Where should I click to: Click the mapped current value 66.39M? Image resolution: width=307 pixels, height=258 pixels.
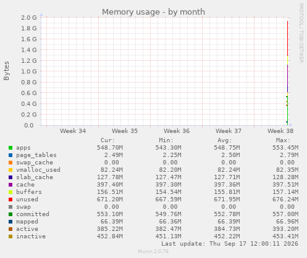tap(112, 222)
